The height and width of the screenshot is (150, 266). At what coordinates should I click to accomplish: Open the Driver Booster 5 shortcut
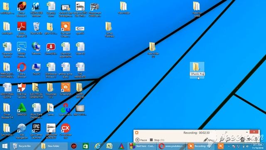[x=22, y=9]
